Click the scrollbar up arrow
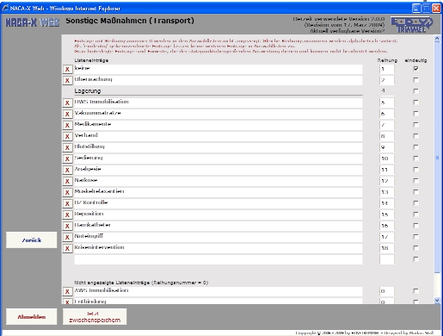 437,39
